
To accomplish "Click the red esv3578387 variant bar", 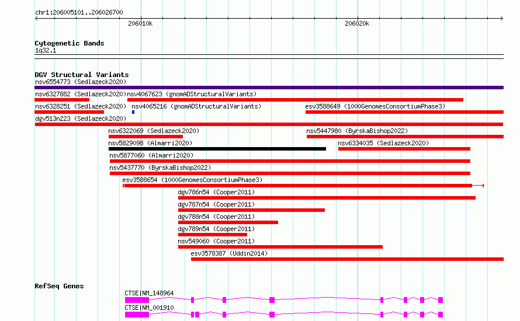I will point(347,259).
